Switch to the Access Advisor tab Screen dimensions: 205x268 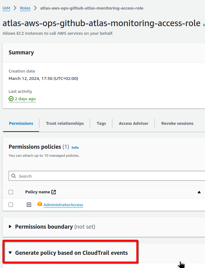[134, 124]
